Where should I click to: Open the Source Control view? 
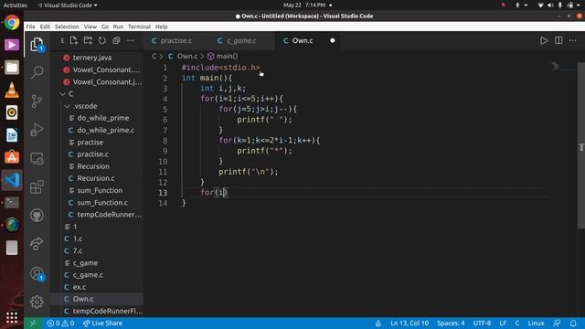(37, 101)
